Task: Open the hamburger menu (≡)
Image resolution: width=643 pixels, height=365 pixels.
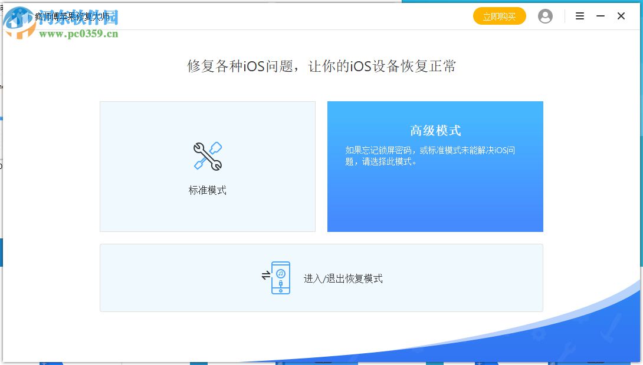Action: pyautogui.click(x=579, y=16)
